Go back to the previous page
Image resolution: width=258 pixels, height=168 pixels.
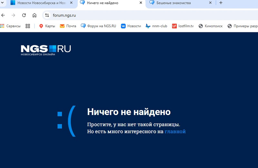[x=3, y=15]
